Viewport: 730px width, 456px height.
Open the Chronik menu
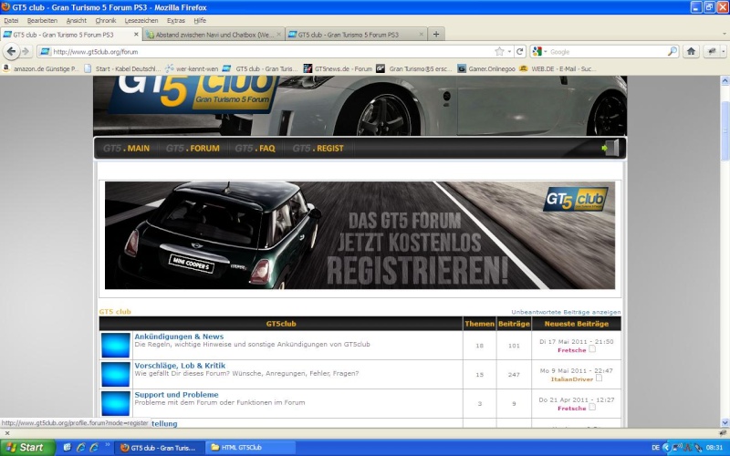tap(106, 20)
